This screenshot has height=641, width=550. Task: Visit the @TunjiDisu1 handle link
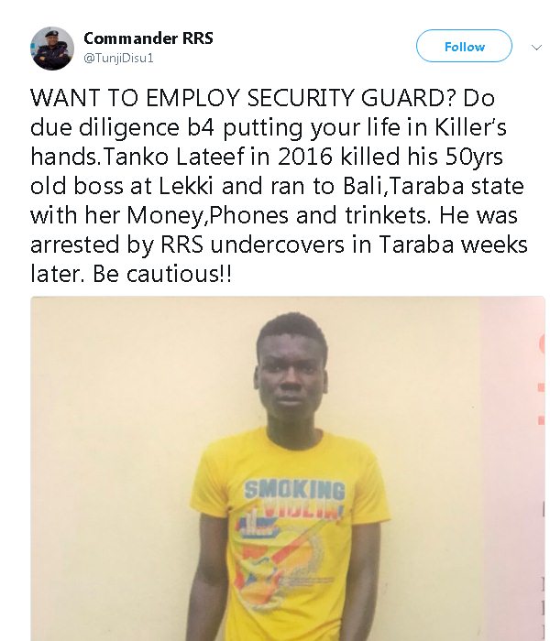pyautogui.click(x=118, y=58)
